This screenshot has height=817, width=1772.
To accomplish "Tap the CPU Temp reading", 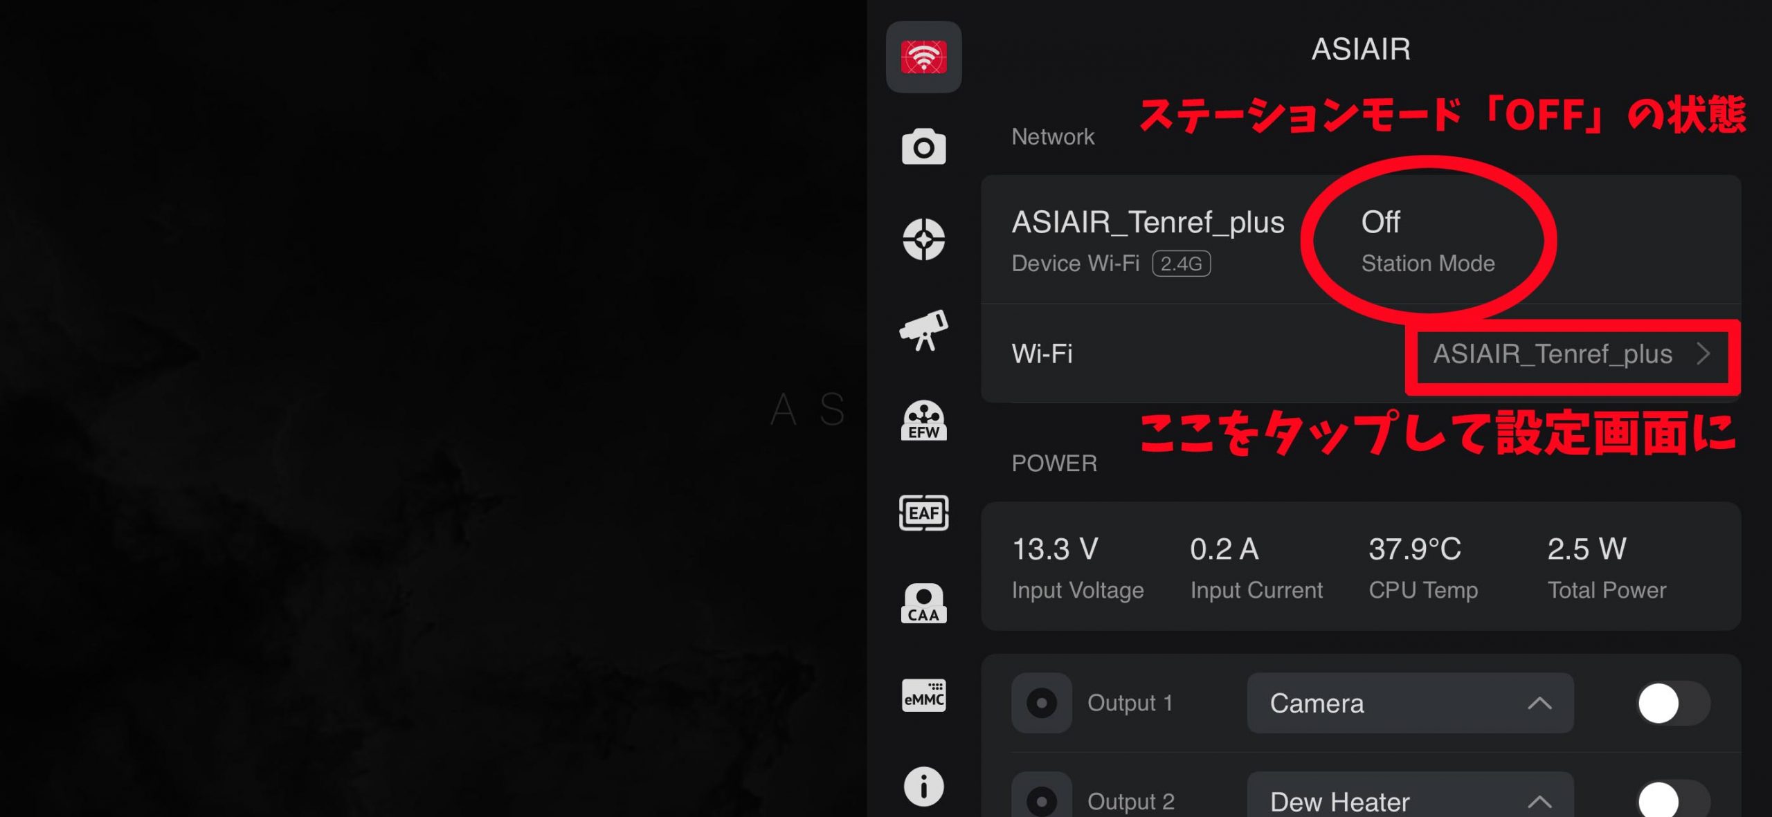I will pyautogui.click(x=1423, y=567).
